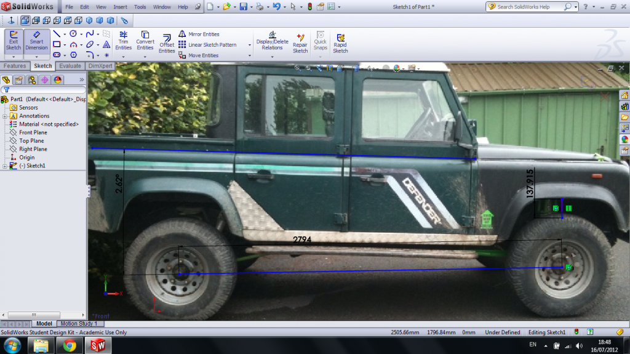Viewport: 630px width, 354px height.
Task: Open the DisplayManager tab
Action: coord(57,79)
